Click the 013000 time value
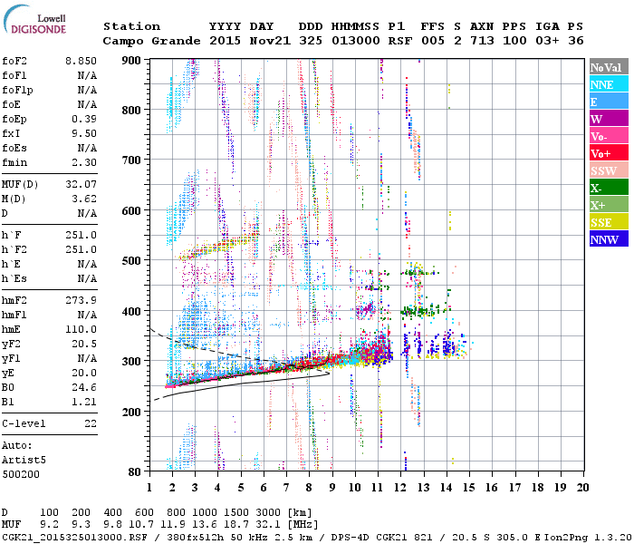 click(355, 41)
